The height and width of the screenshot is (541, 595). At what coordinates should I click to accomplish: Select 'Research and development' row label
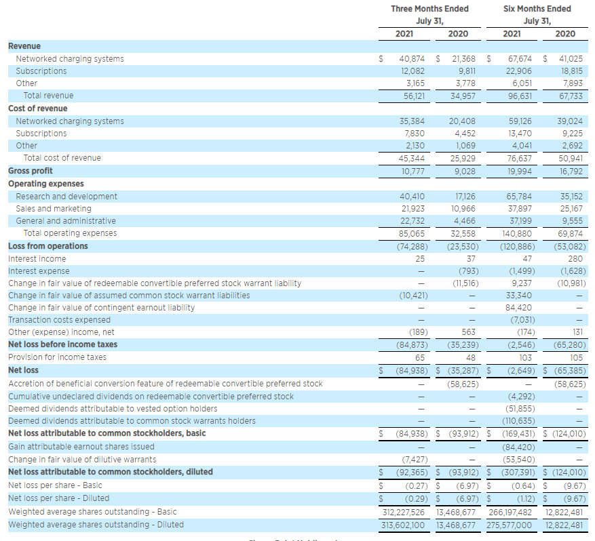66,197
